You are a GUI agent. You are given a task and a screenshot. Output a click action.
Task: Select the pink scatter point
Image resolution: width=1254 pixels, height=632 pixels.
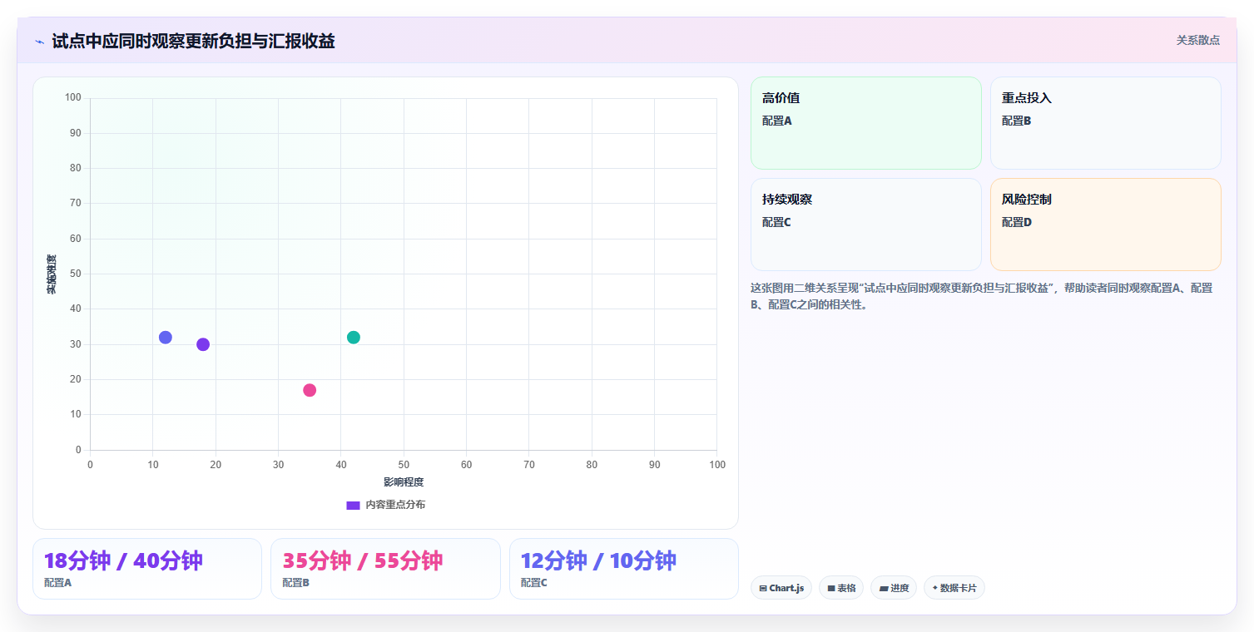(310, 390)
